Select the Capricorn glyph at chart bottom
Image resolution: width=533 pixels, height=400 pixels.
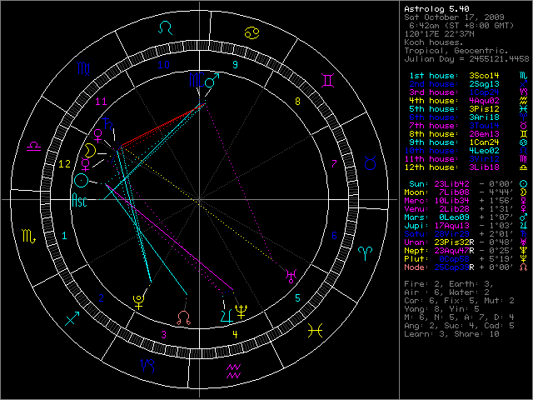147,364
